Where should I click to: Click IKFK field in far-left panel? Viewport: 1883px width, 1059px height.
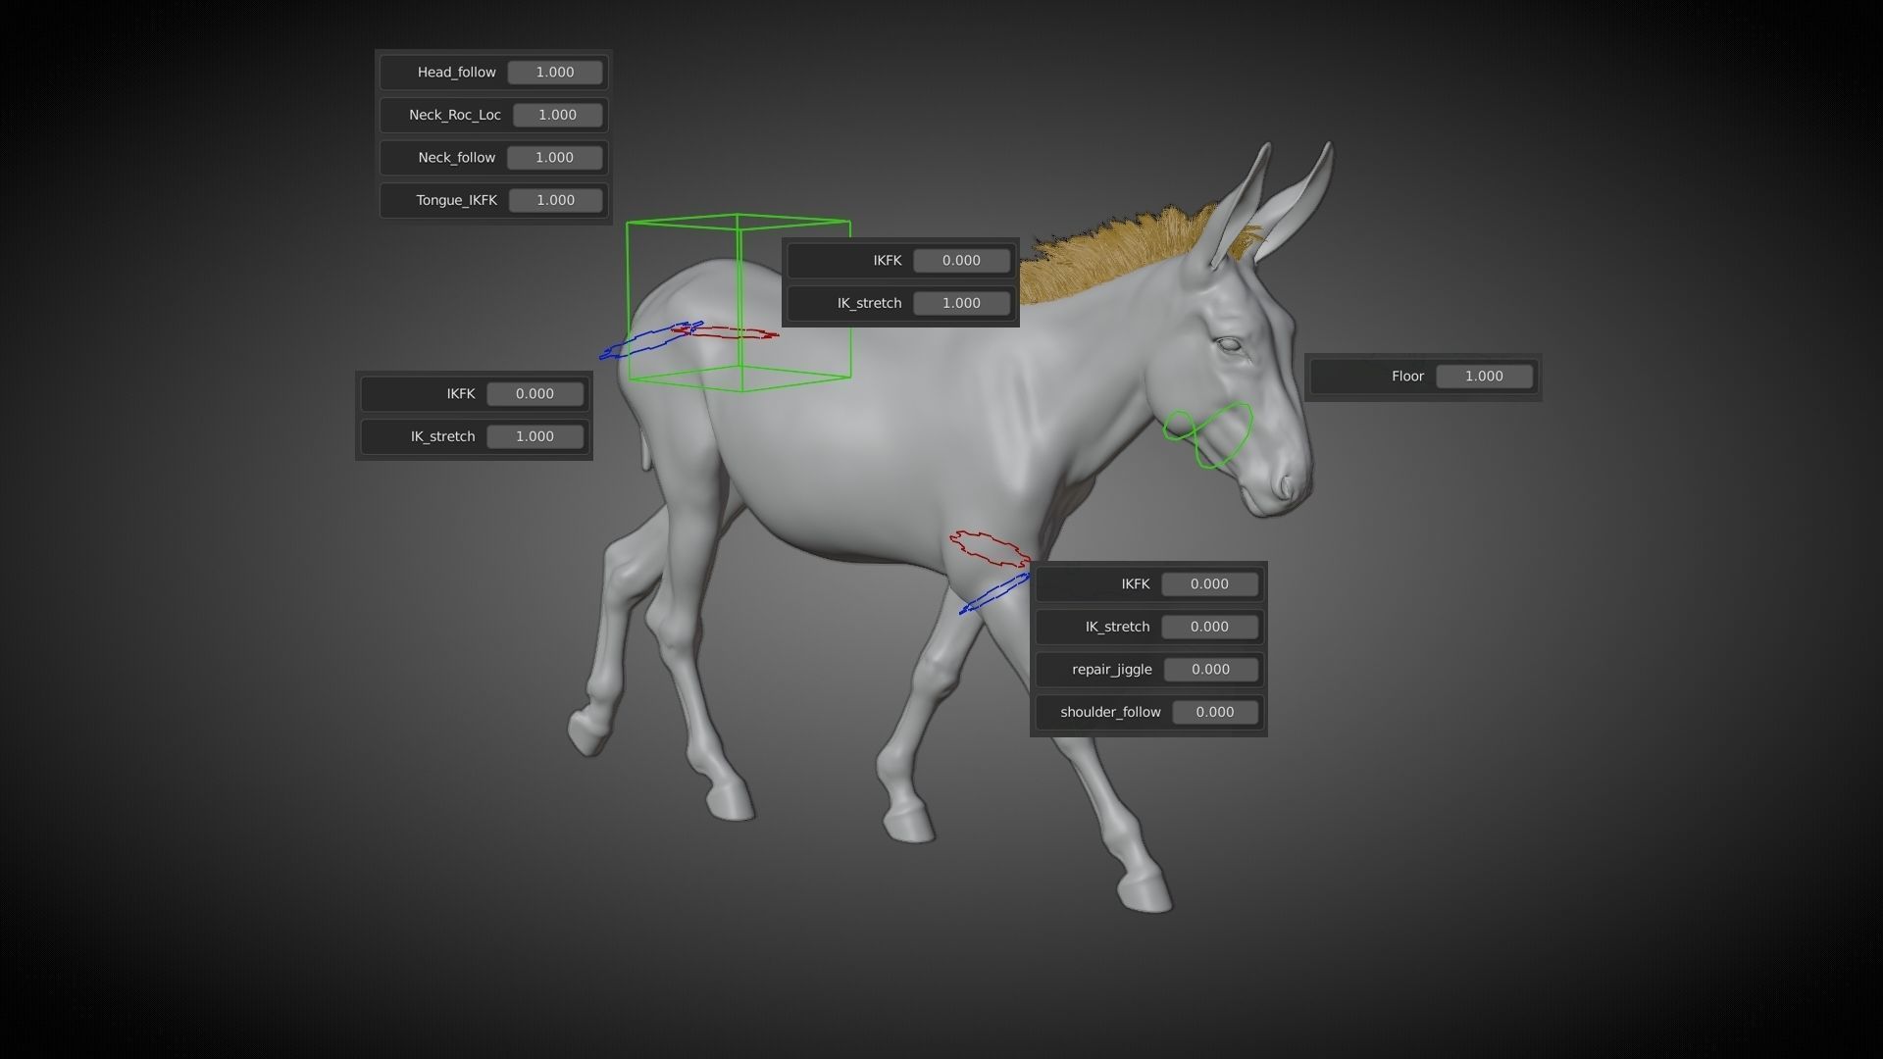pyautogui.click(x=534, y=394)
